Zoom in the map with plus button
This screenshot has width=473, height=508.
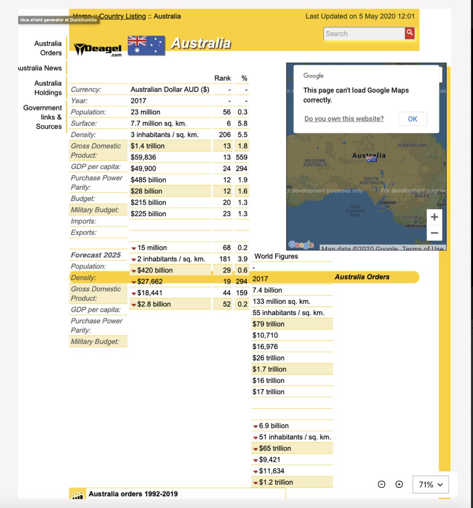[434, 217]
